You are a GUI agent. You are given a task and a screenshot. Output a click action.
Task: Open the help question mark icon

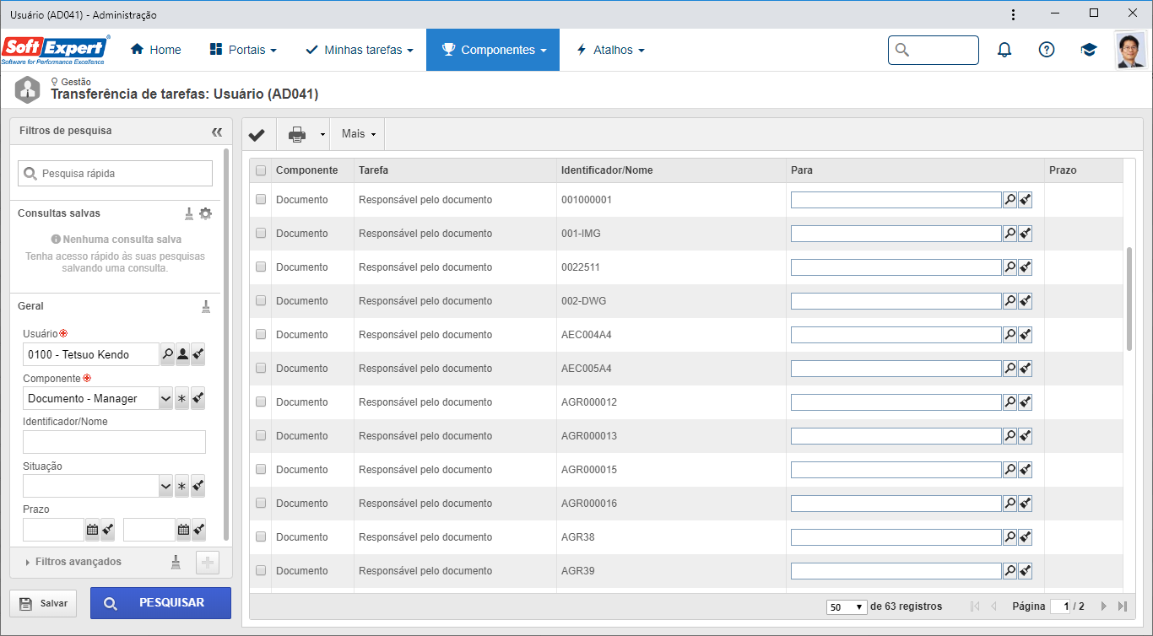point(1047,50)
